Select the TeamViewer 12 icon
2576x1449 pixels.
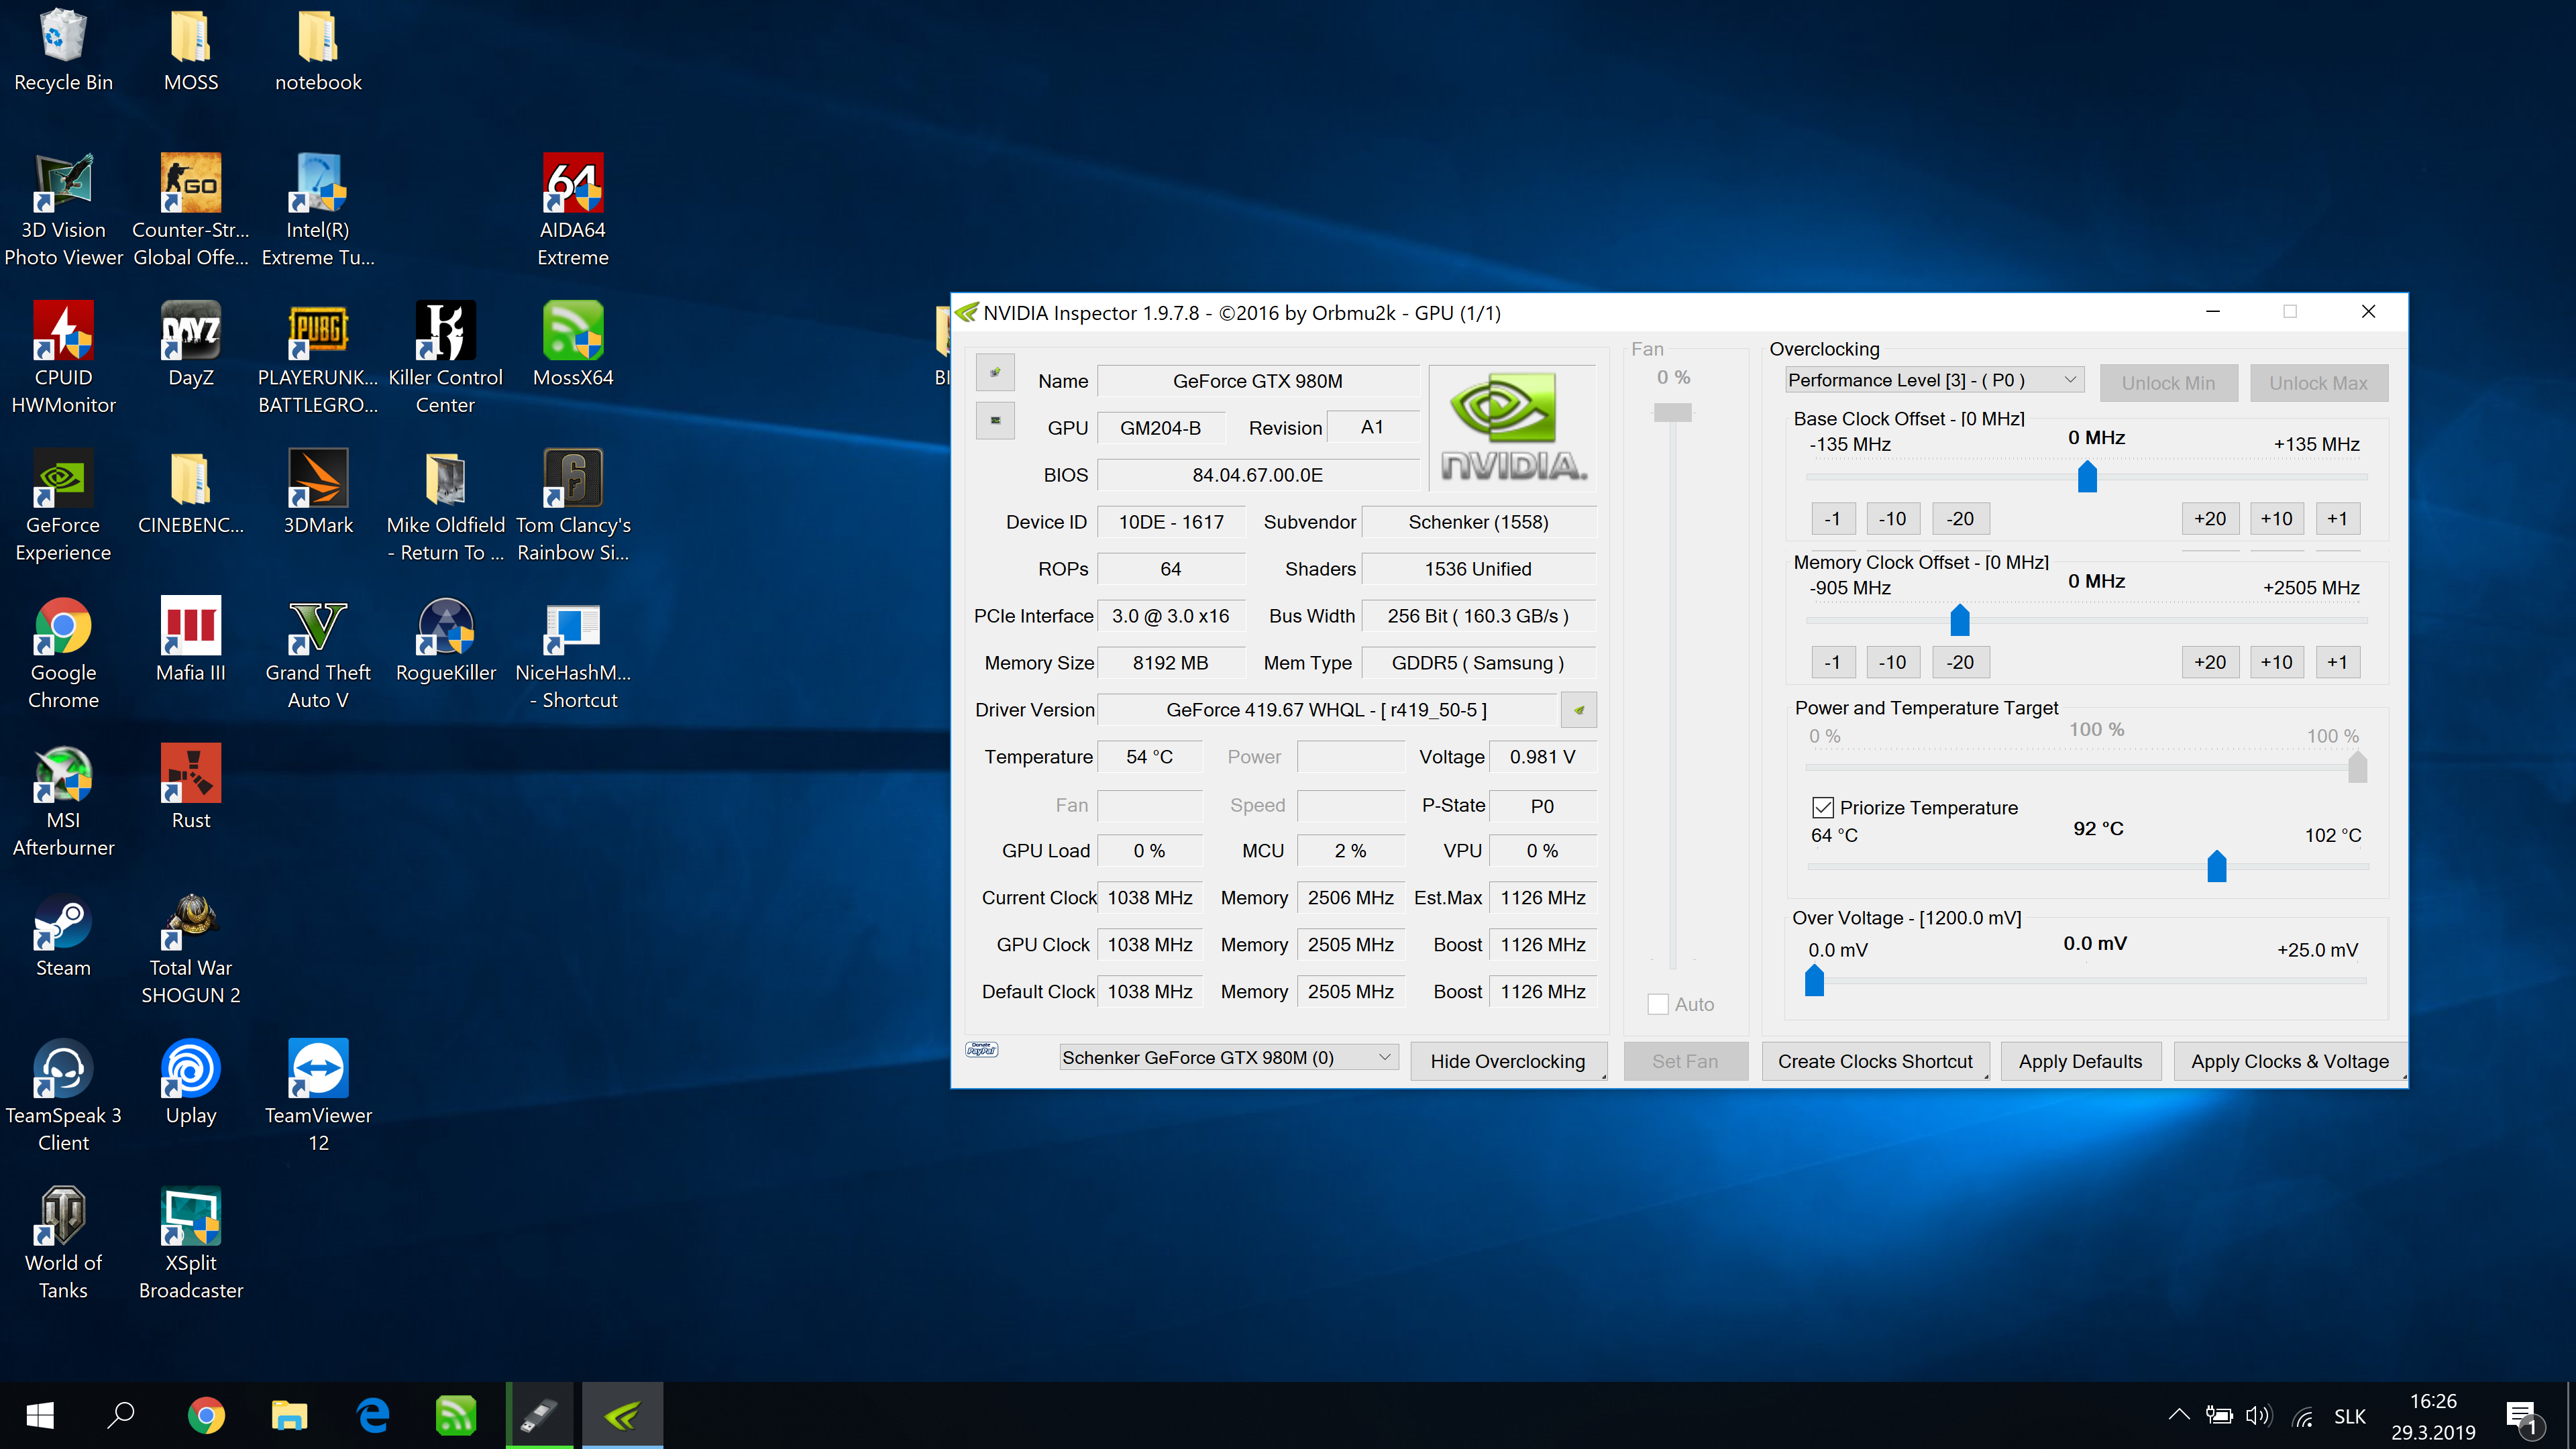tap(318, 1096)
